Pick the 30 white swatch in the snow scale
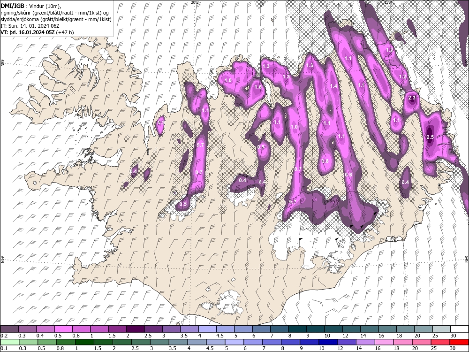The width and height of the screenshot is (469, 352). tap(460, 329)
